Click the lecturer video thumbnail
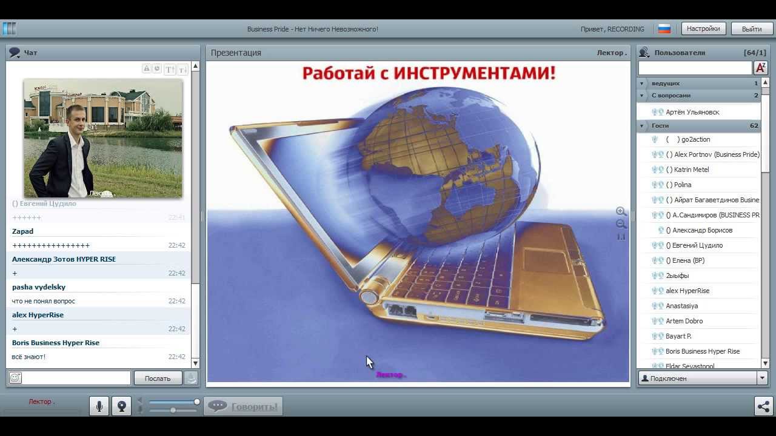The image size is (776, 436). 103,138
